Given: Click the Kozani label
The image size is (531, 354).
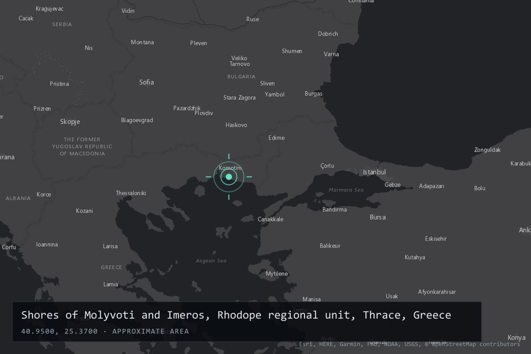Looking at the screenshot, I should coord(85,211).
